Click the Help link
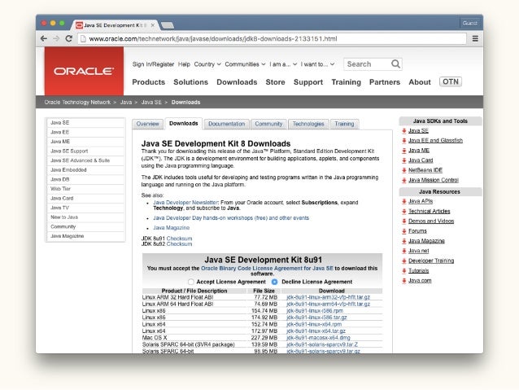The width and height of the screenshot is (519, 390). (x=184, y=64)
